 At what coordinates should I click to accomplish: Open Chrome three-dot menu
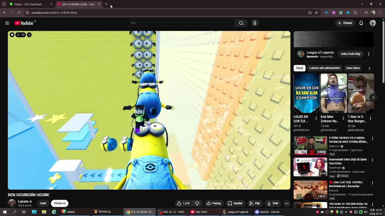click(x=380, y=13)
